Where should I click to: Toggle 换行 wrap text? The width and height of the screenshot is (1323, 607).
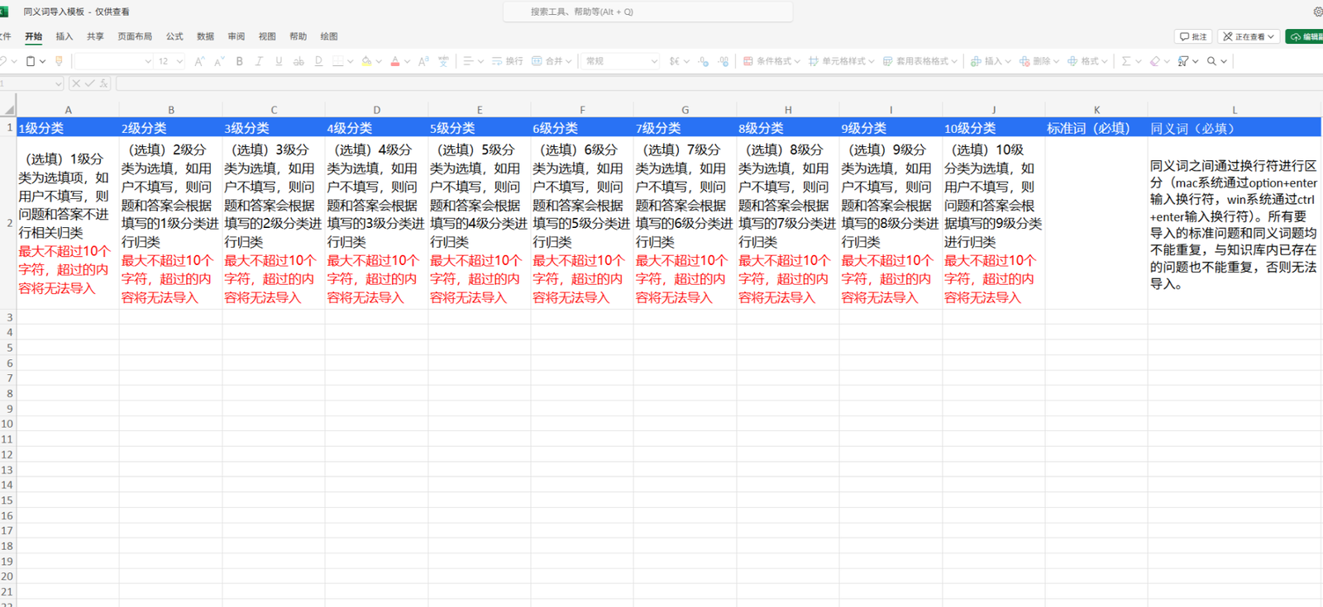tap(507, 61)
